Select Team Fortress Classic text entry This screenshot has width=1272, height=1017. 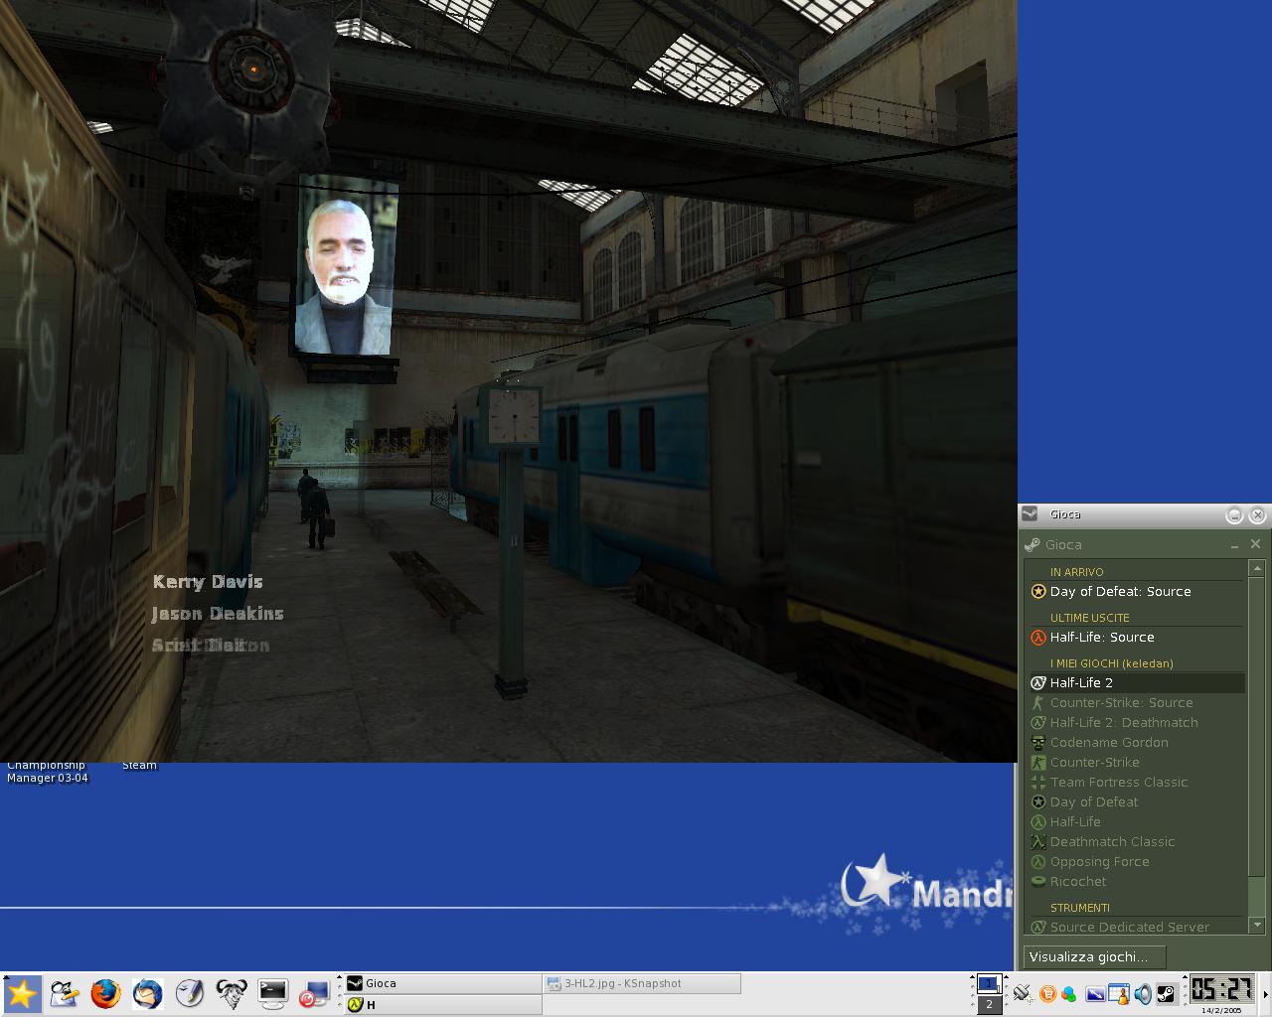click(1119, 782)
